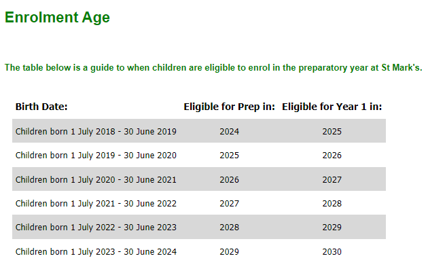Click Prep year 2027 in fourth row

pos(230,204)
